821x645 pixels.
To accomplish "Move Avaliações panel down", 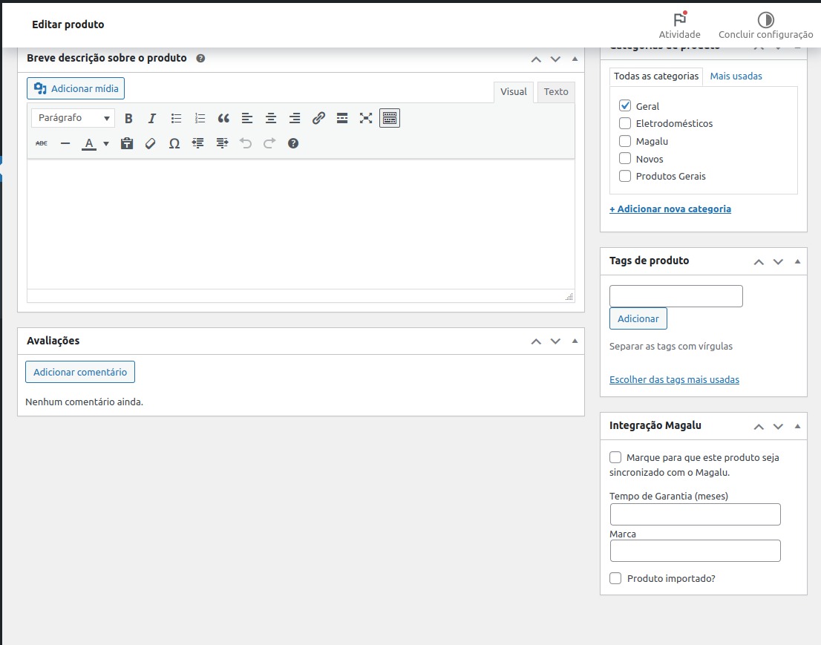I will click(555, 341).
